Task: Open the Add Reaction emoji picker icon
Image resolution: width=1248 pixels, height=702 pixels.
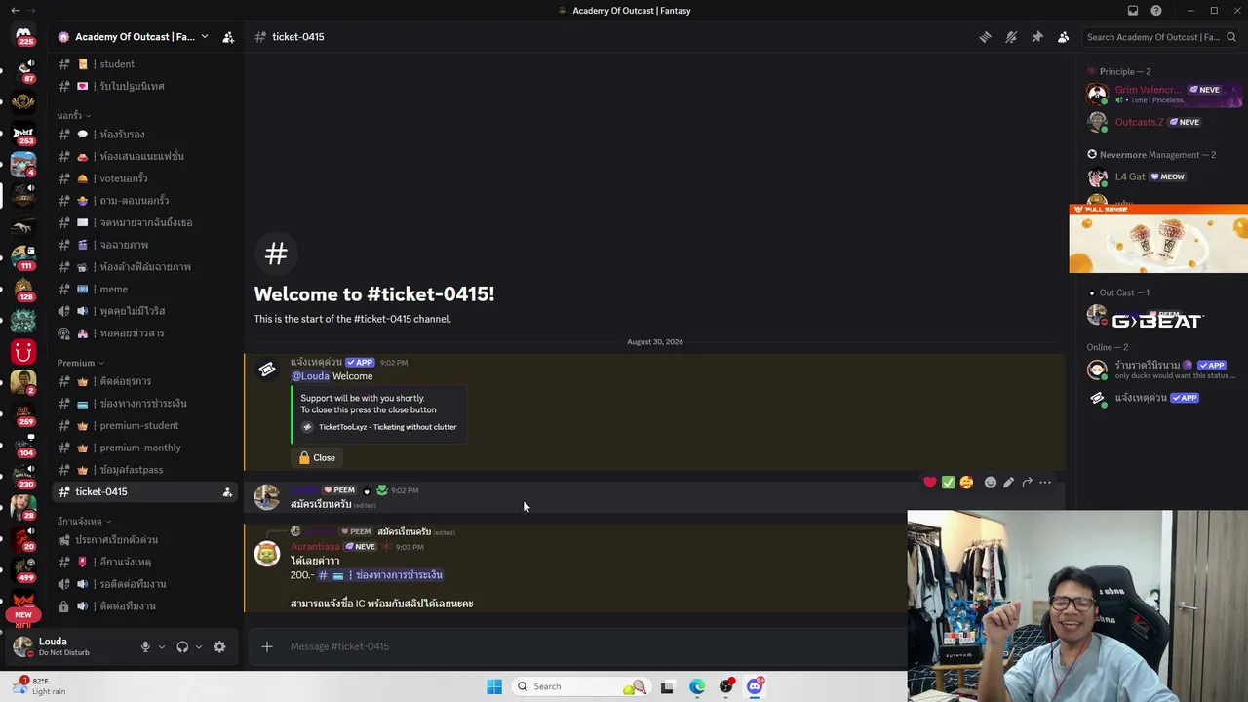Action: [x=991, y=483]
